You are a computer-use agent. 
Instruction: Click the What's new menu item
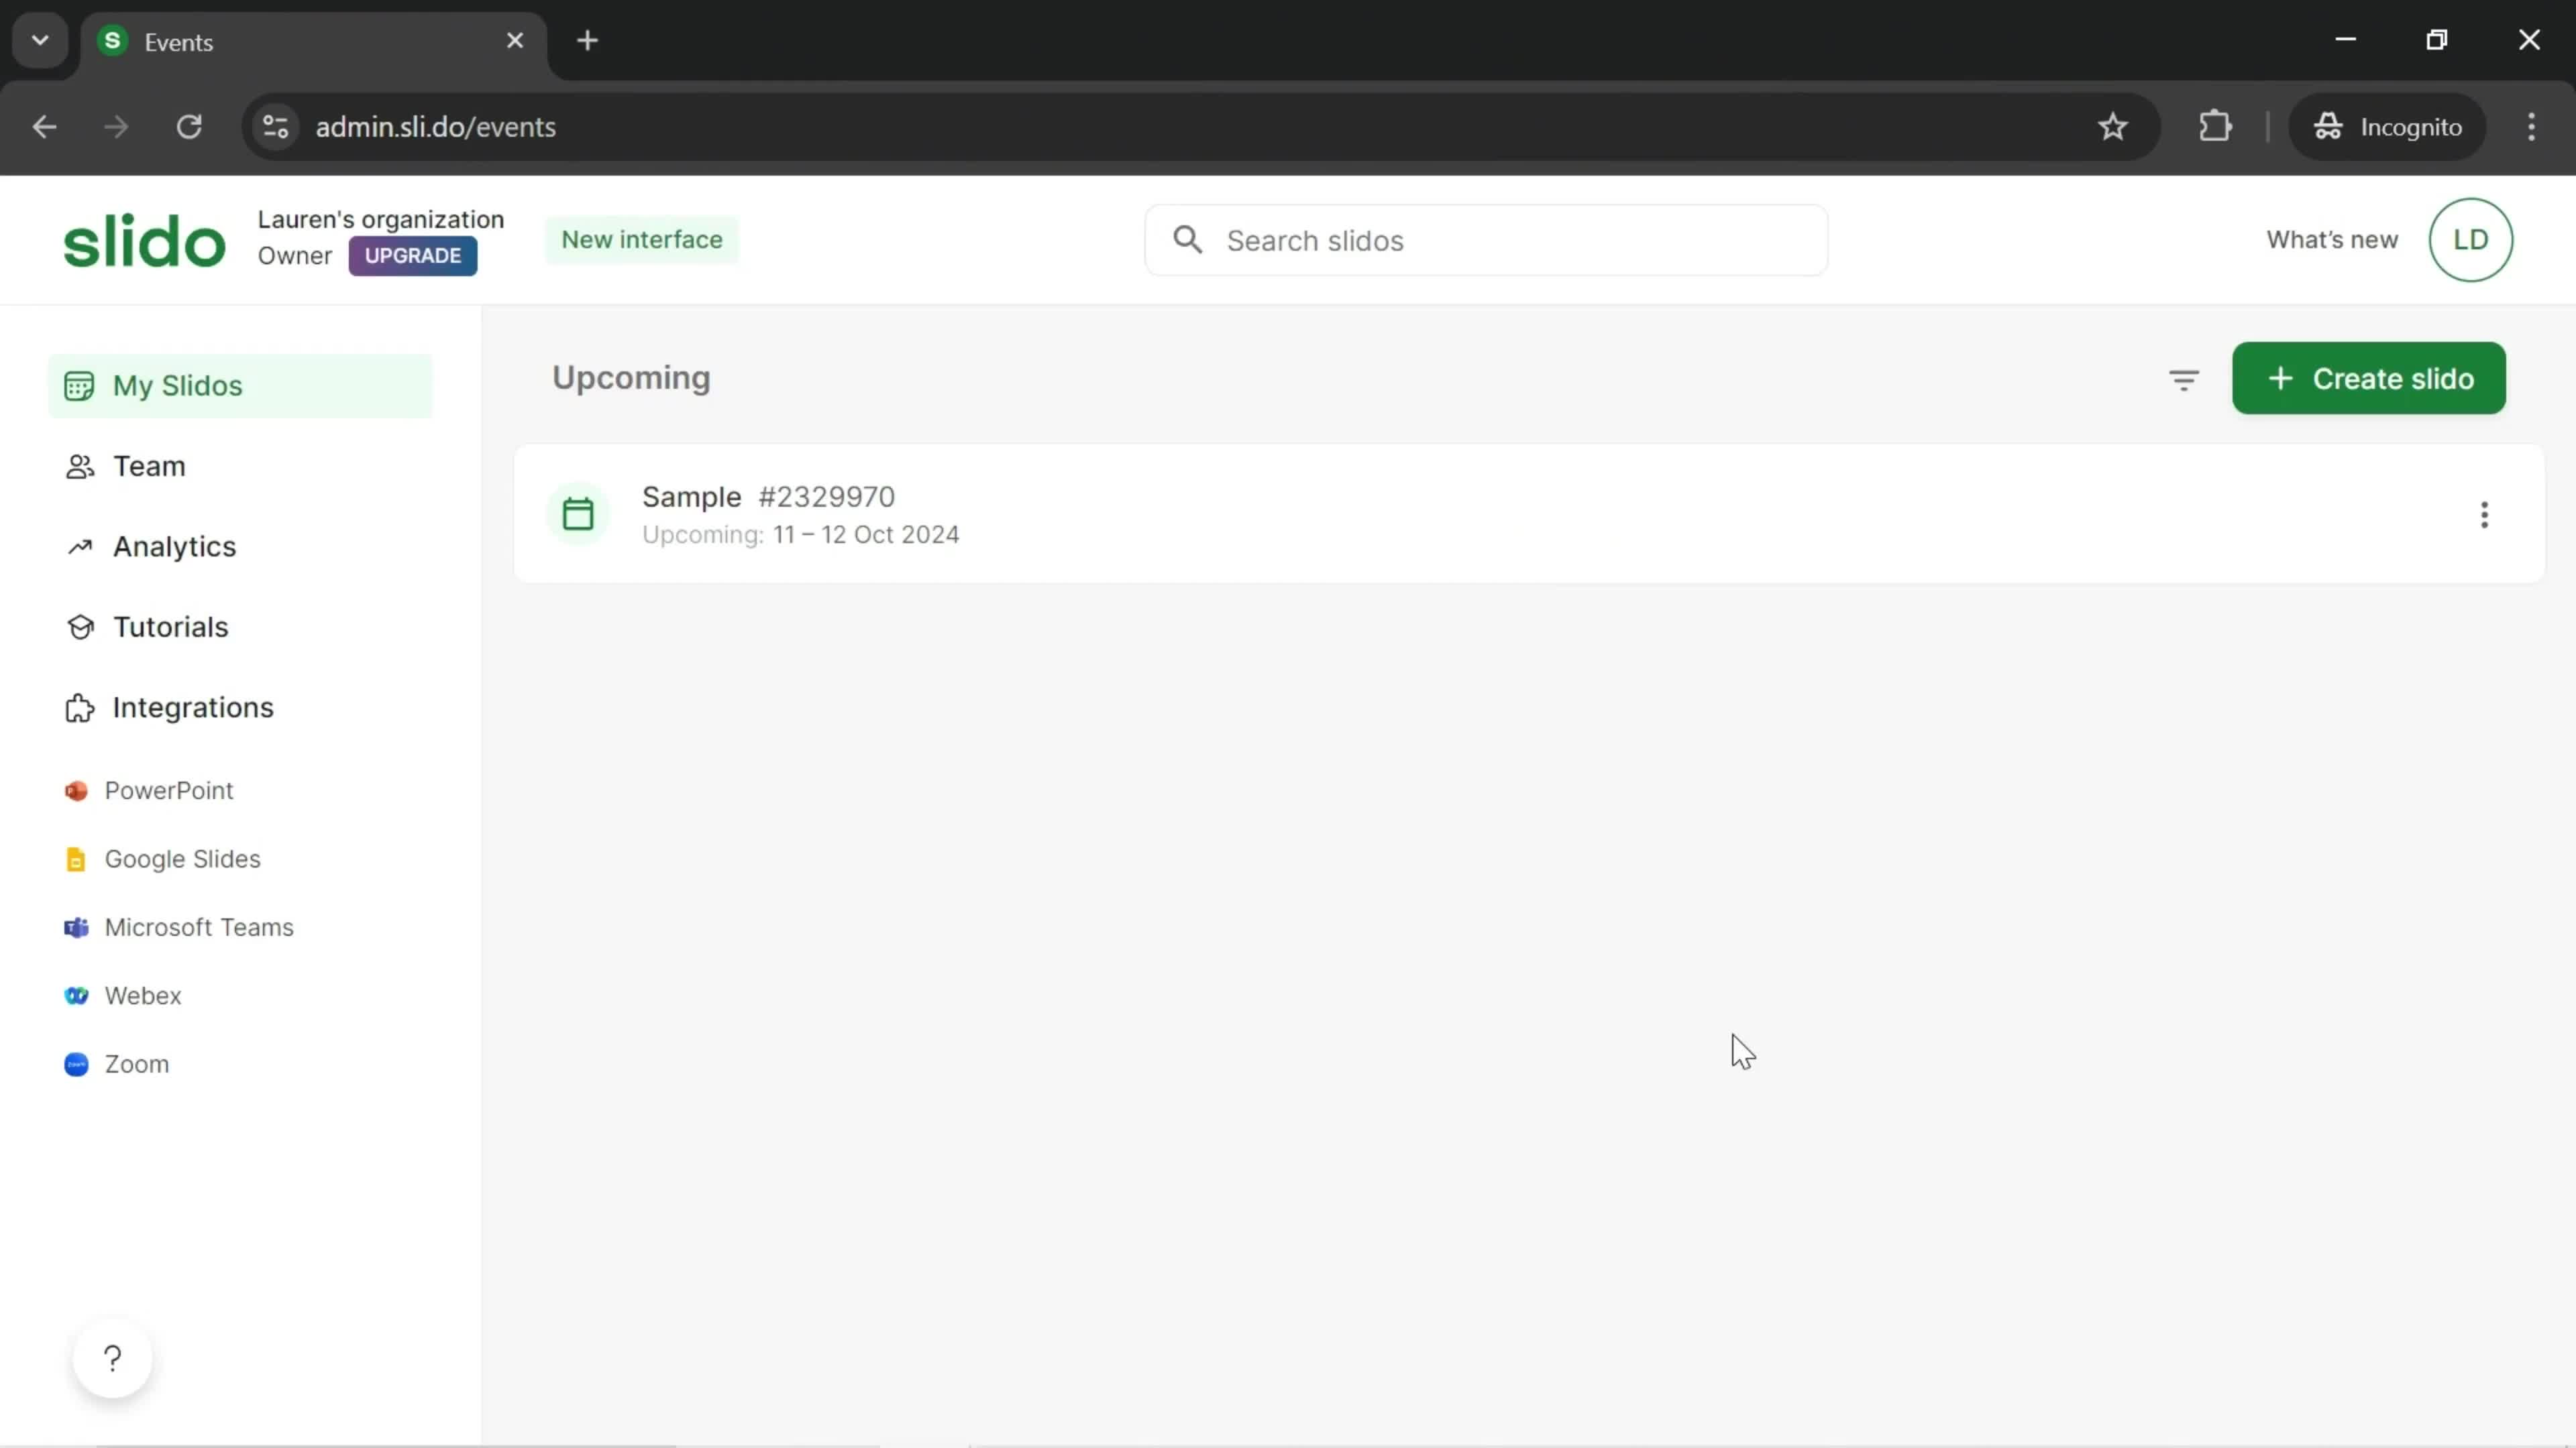pos(2332,239)
